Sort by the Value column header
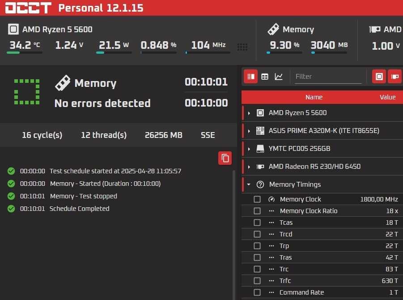 [x=388, y=97]
